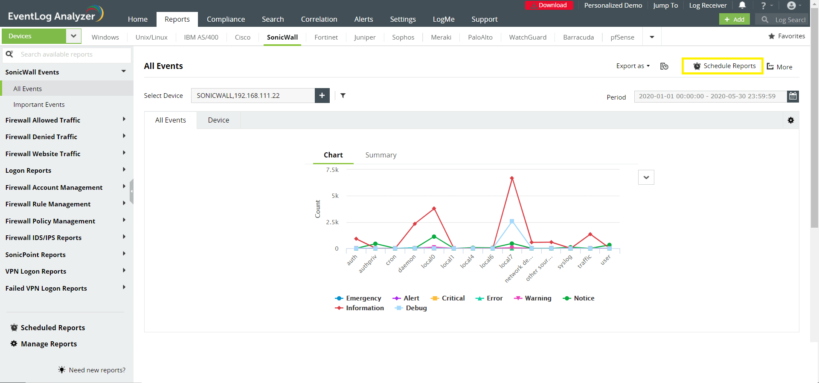Image resolution: width=819 pixels, height=383 pixels.
Task: Open the filter funnel icon
Action: 343,96
